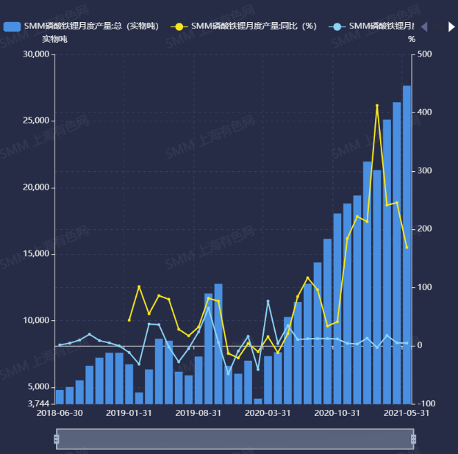Go to previous legend page arrow

[424, 26]
